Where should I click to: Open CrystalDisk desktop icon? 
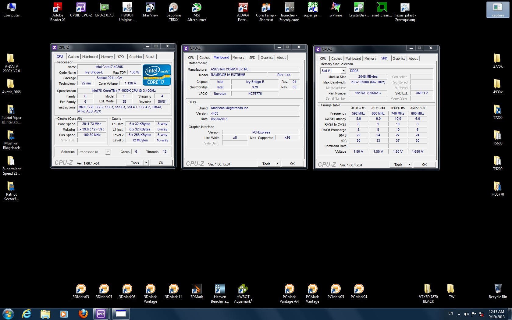[359, 10]
